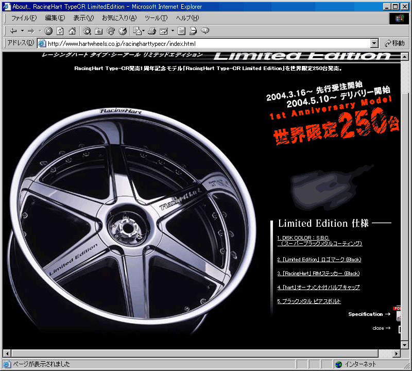412x371 pixels.
Task: Close the Internet Explorer window
Action: click(405, 6)
